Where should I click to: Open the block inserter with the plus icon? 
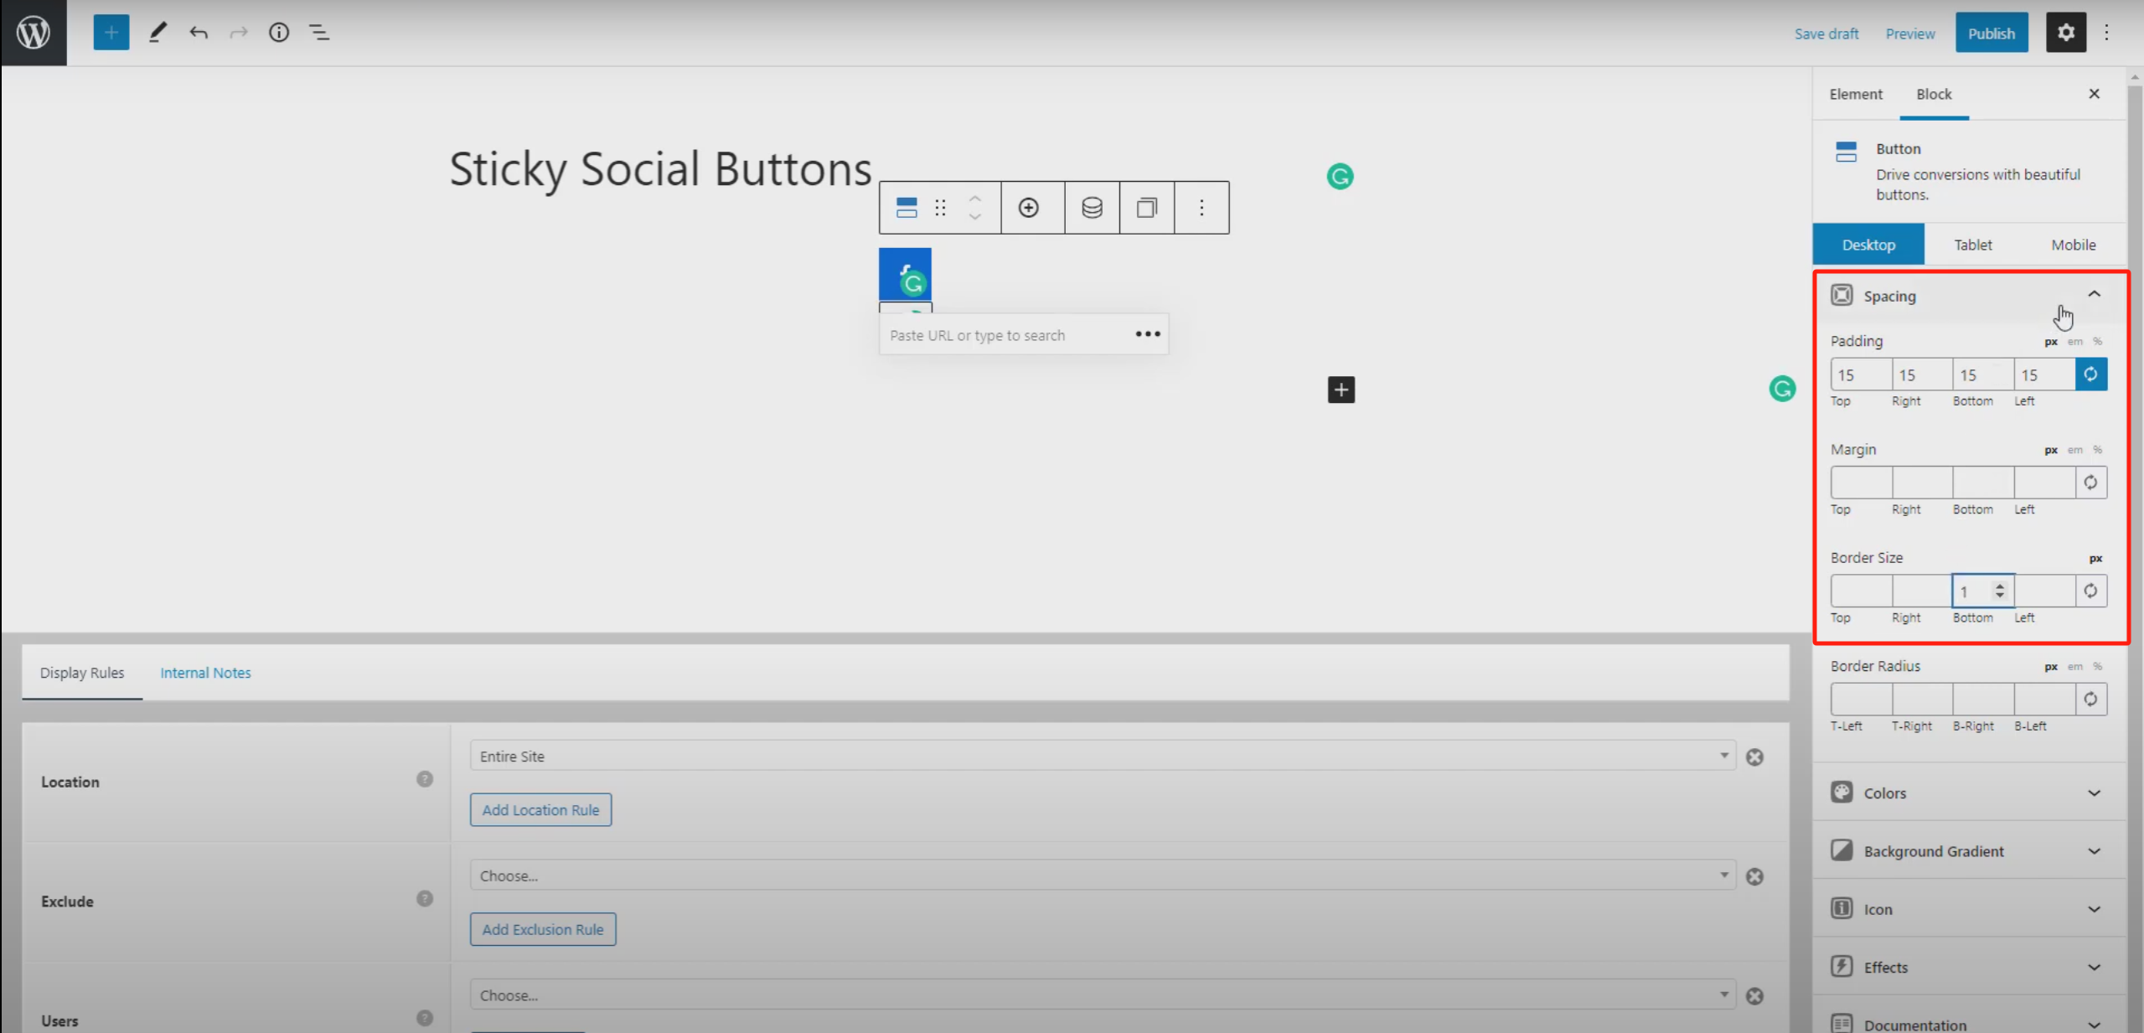pyautogui.click(x=111, y=32)
